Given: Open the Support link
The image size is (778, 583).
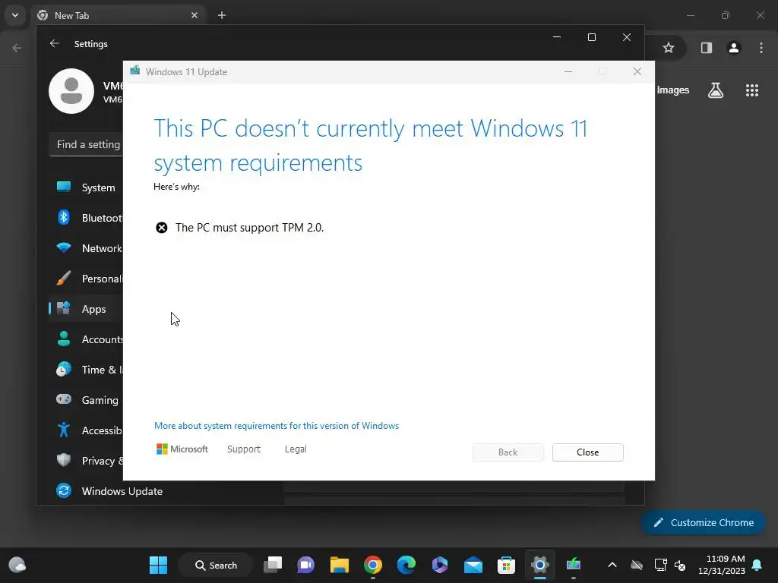Looking at the screenshot, I should [244, 449].
